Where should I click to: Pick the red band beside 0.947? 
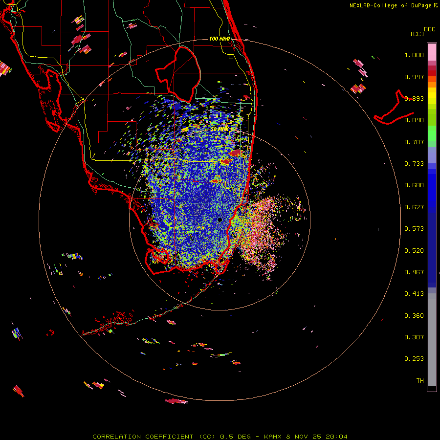click(432, 73)
